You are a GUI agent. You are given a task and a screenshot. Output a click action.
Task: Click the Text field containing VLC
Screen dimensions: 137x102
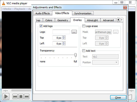tap(105, 57)
